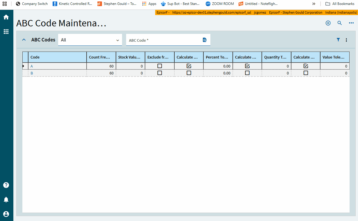Open browser apps grid icon in bookmarks bar
Screen dimensions: 358x221
[x=5, y=4]
